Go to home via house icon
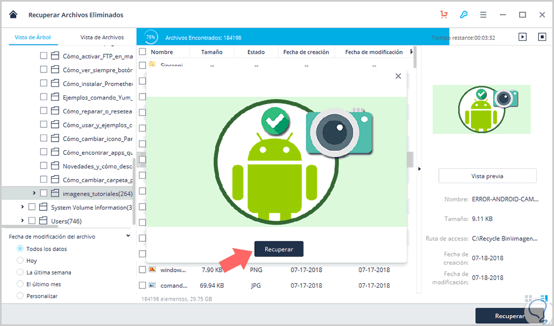 pos(13,14)
